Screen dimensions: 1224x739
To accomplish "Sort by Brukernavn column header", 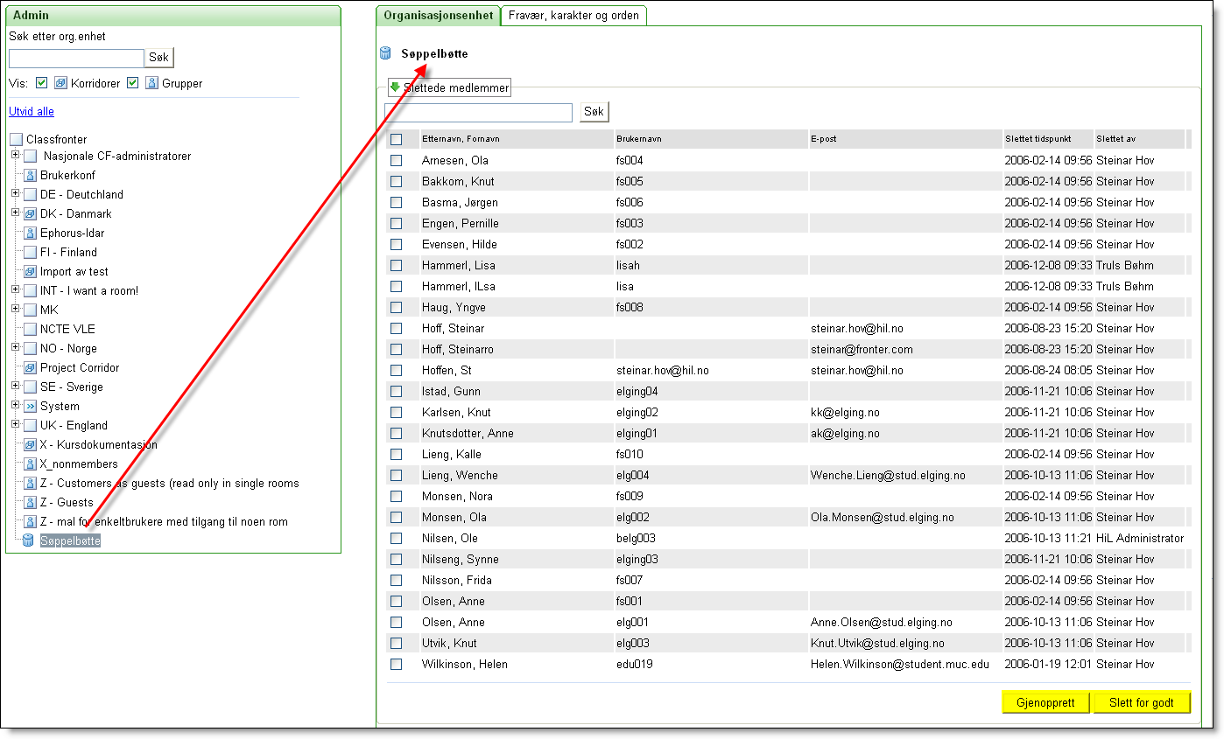I will point(639,139).
